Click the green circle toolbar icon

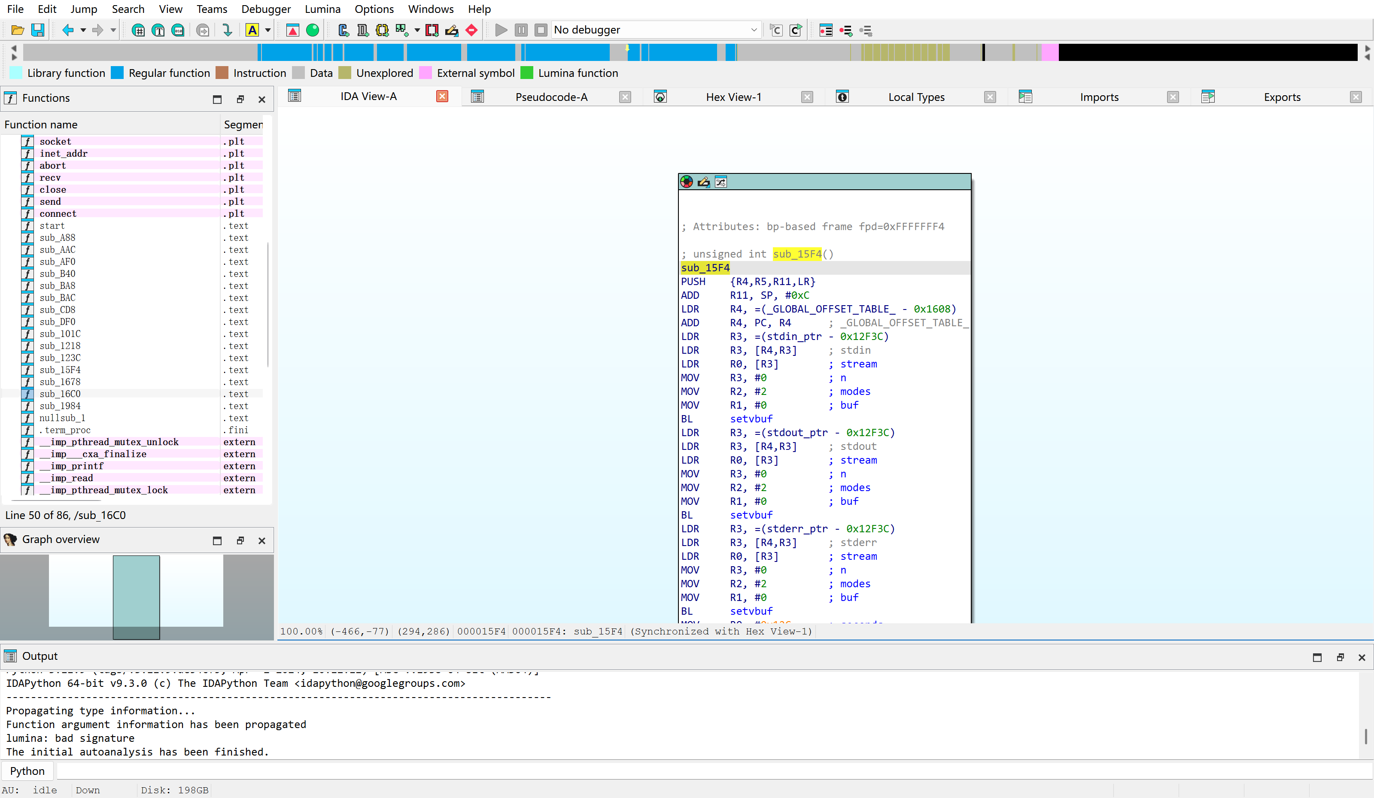point(313,30)
